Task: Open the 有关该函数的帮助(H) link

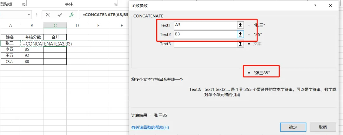Action: coord(150,127)
